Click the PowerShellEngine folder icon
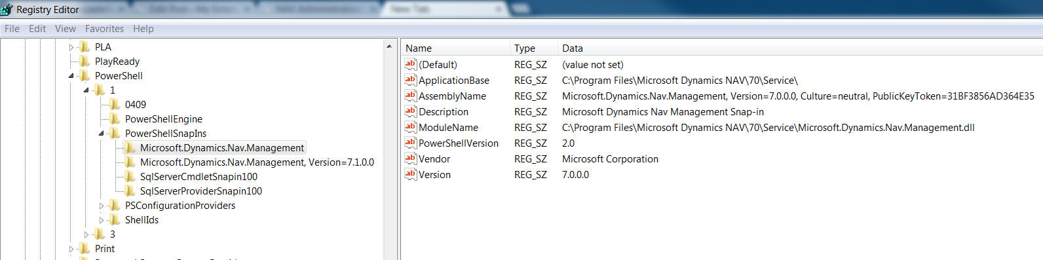 point(115,119)
